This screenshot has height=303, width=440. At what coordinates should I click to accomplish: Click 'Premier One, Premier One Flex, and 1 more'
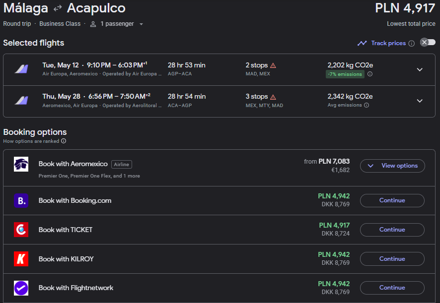[89, 176]
